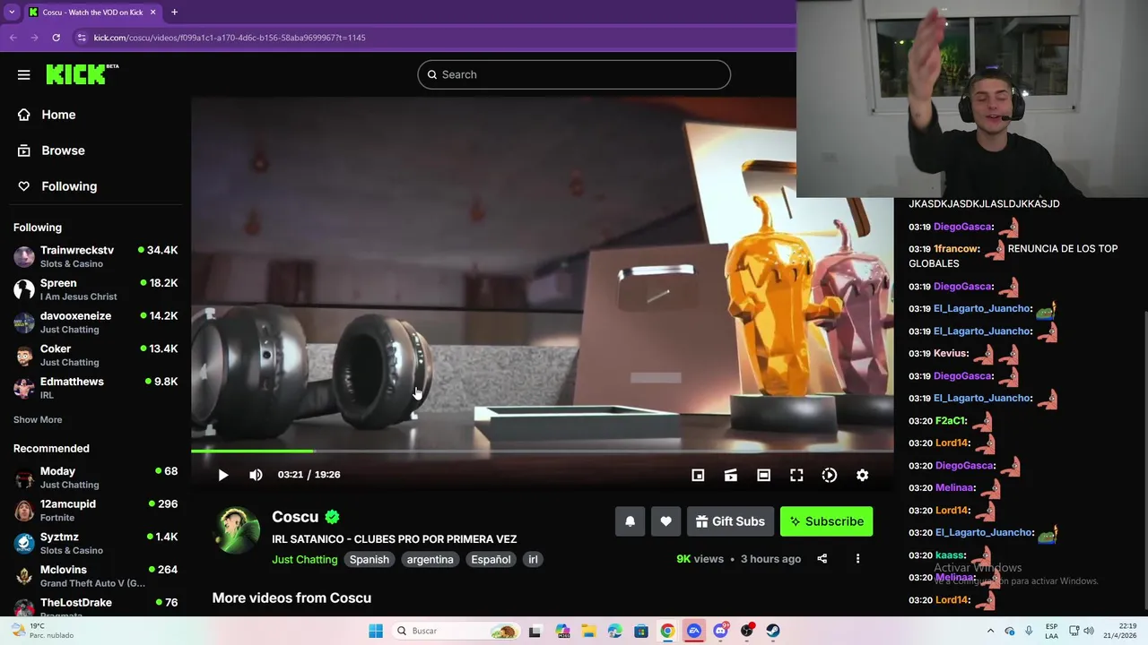The width and height of the screenshot is (1148, 645).
Task: Click Kevius username in chat
Action: coord(950,354)
